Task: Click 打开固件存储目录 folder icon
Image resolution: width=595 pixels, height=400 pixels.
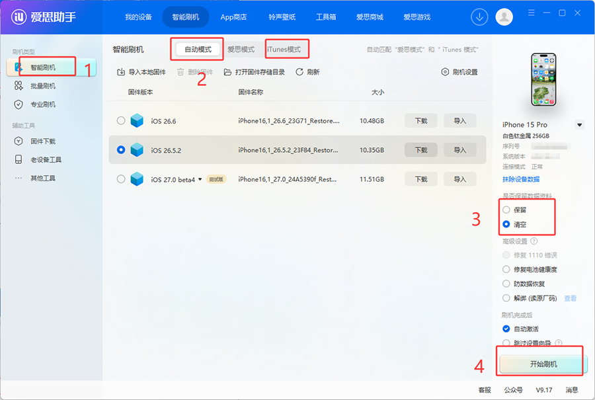Action: point(227,71)
